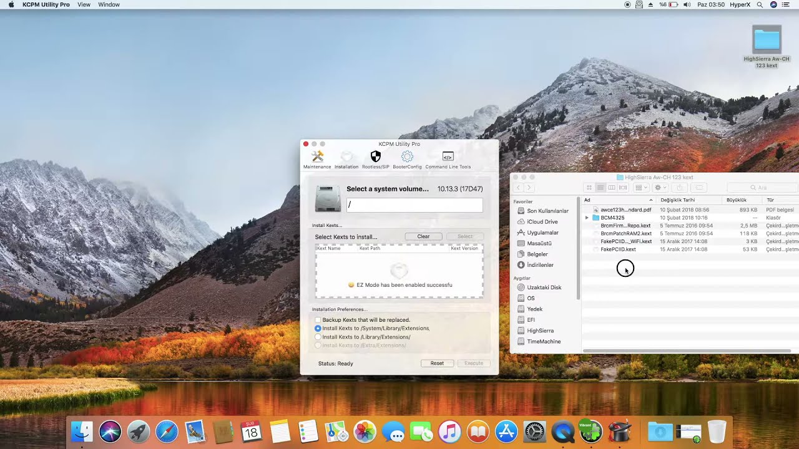Screen dimensions: 799x449
Task: Open the View menu
Action: (84, 4)
